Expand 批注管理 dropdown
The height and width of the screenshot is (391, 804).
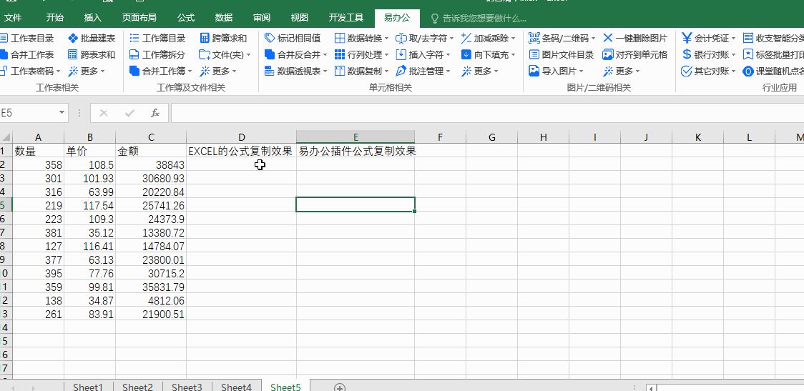pos(448,71)
